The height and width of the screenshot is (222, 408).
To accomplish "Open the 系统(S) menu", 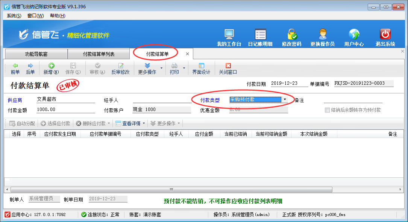I will 14,16.
